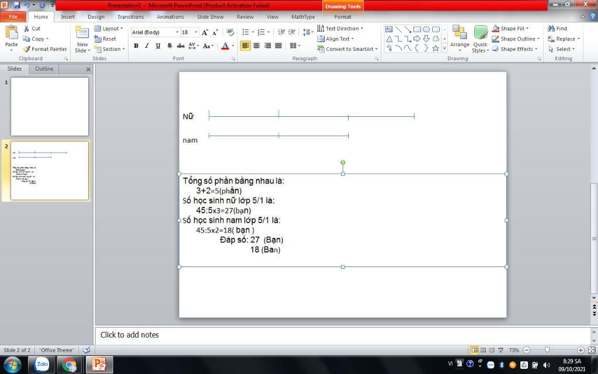Select the Oval shape in gallery
The image size is (598, 374).
pos(426,29)
